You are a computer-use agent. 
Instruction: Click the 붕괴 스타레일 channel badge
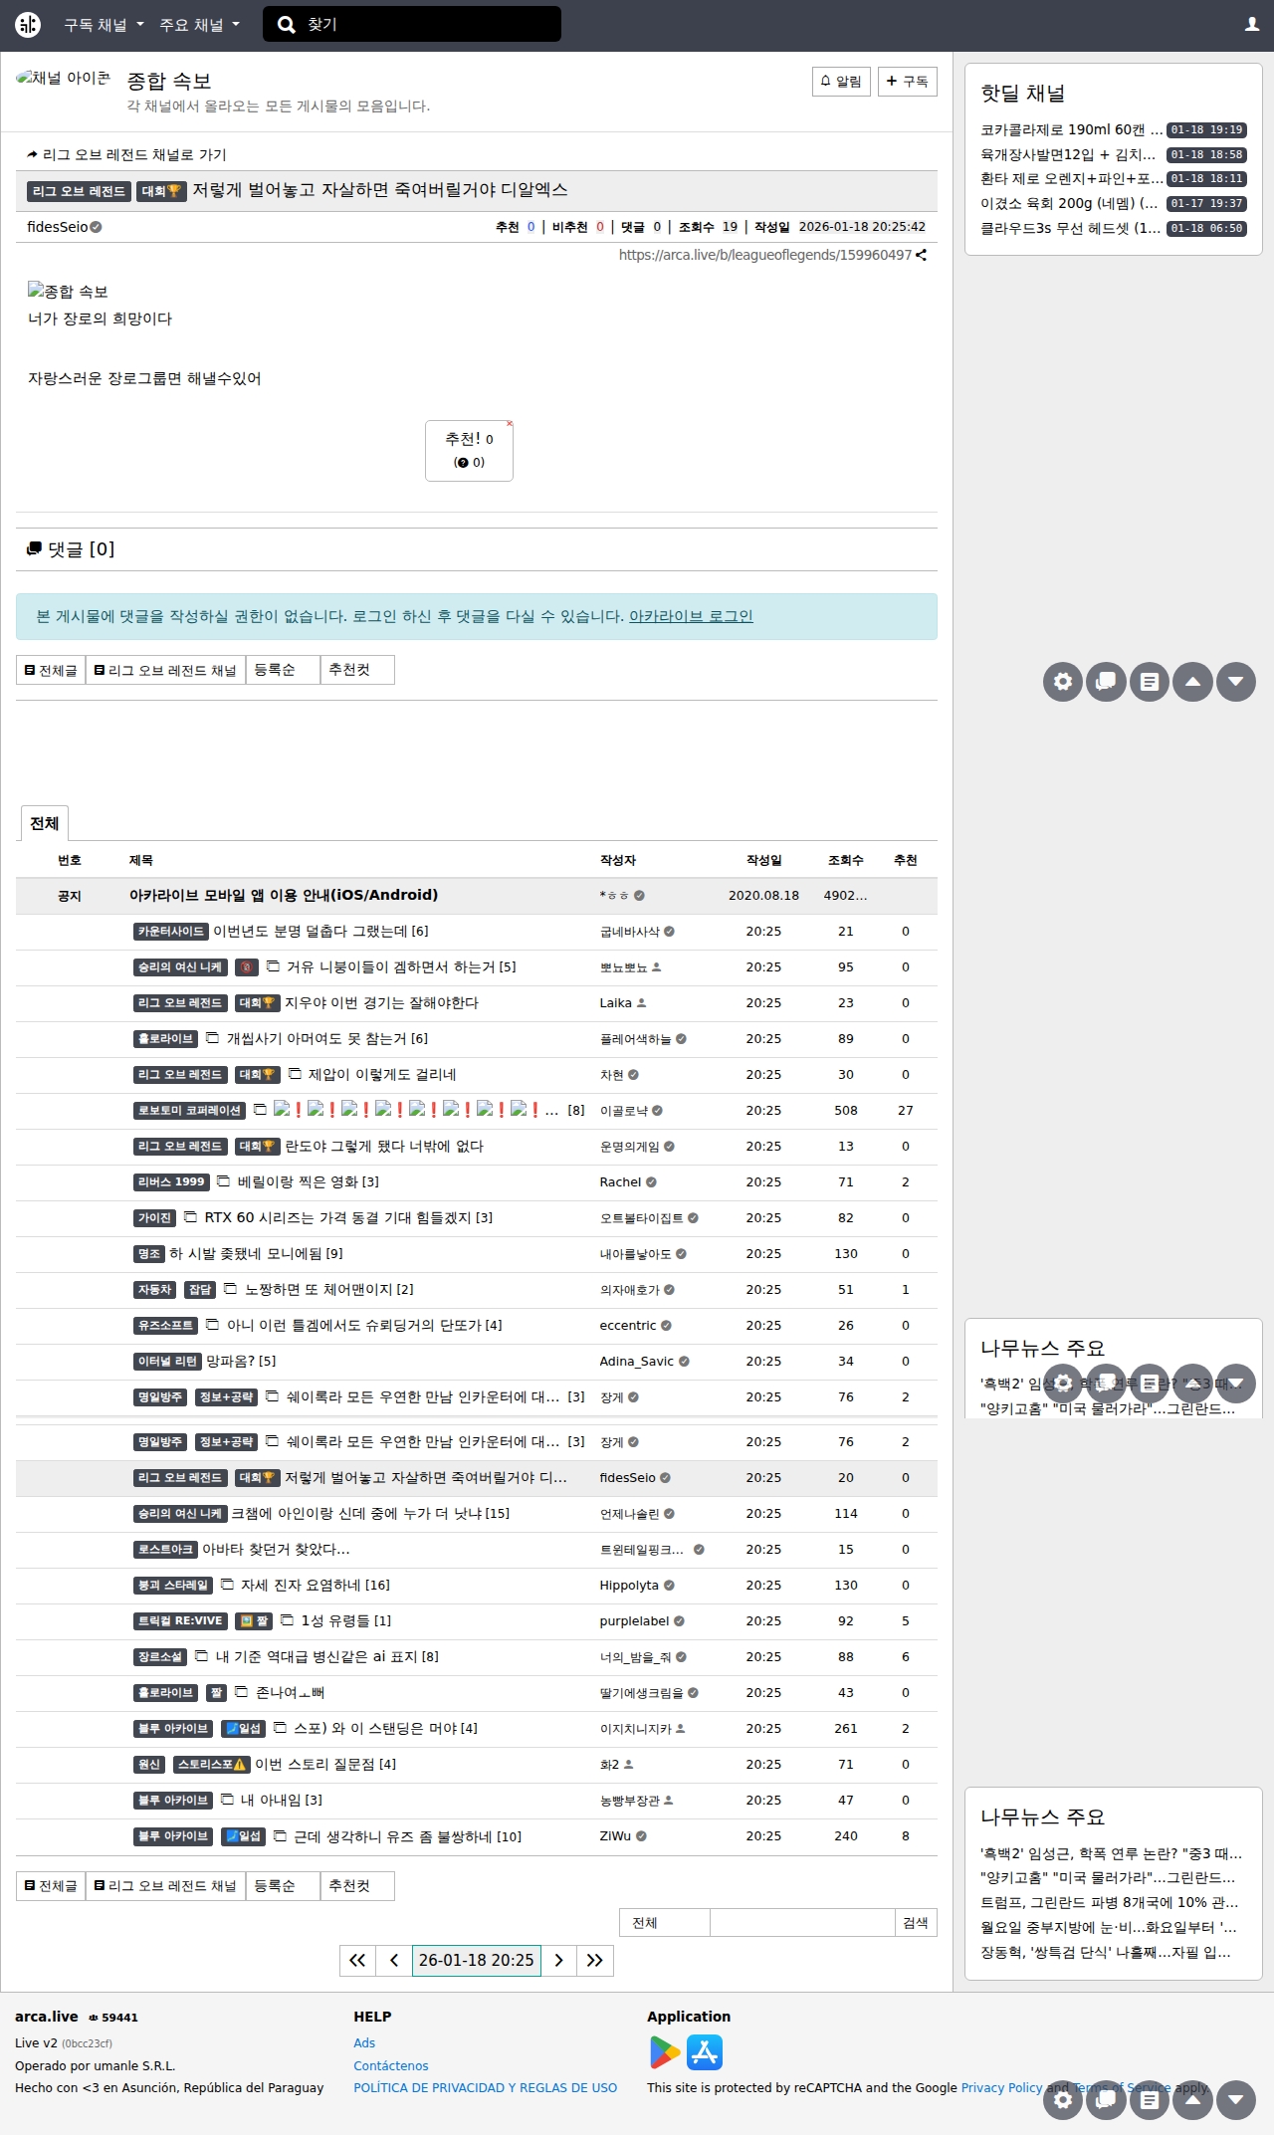(173, 1586)
